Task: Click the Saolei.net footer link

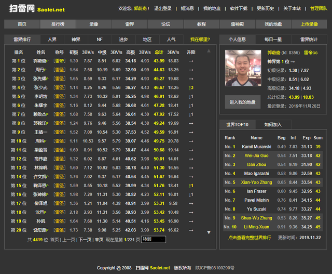Action: [160, 268]
